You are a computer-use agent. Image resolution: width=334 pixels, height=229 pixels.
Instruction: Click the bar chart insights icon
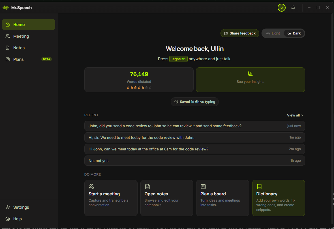click(x=250, y=74)
